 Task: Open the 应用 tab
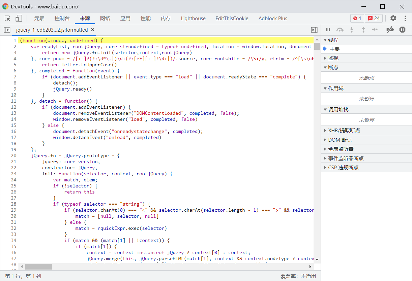125,19
